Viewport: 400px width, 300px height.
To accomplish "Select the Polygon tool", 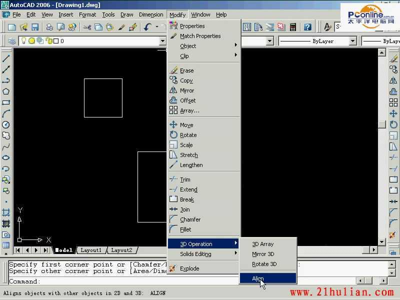I will 6,91.
